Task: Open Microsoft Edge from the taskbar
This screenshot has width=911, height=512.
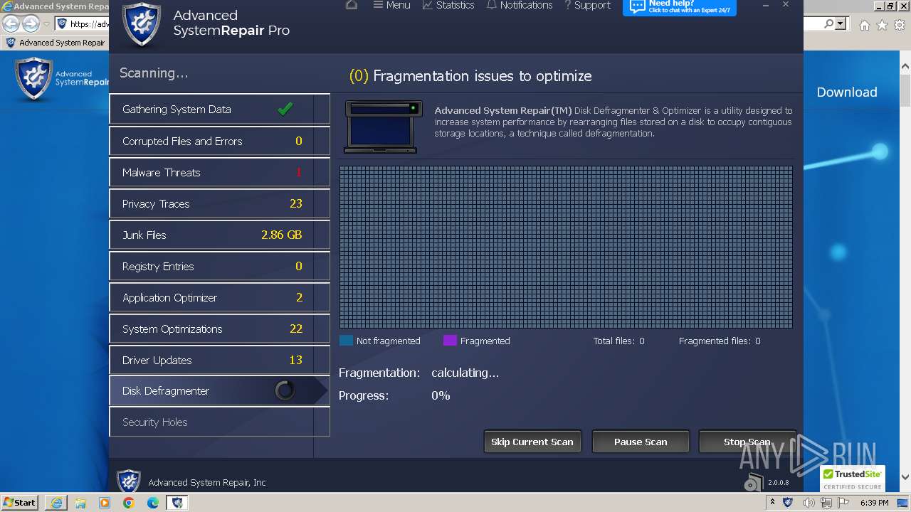Action: [x=153, y=503]
